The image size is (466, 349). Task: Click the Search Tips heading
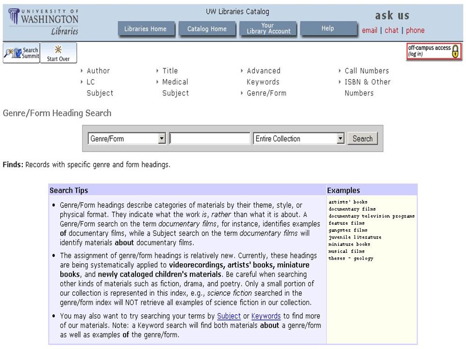(x=69, y=190)
